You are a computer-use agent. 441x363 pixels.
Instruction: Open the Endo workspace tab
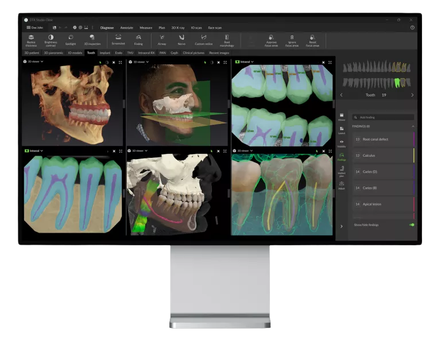pyautogui.click(x=119, y=53)
